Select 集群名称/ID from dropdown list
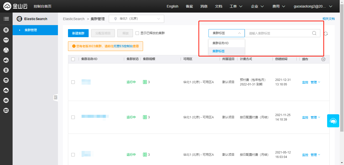Image resolution: width=344 pixels, height=165 pixels. (221, 43)
